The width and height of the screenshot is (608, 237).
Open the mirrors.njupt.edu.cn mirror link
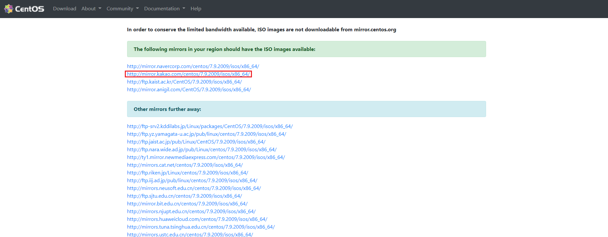(x=191, y=212)
